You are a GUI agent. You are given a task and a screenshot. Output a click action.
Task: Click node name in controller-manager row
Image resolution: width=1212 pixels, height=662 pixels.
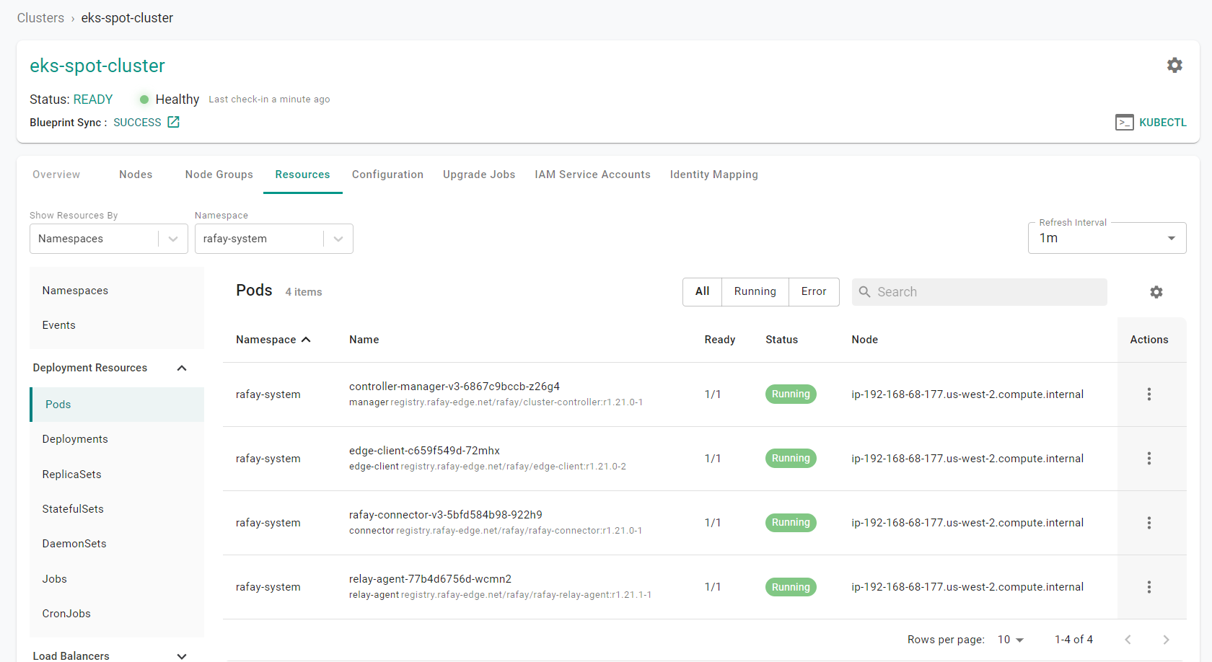pyautogui.click(x=967, y=394)
